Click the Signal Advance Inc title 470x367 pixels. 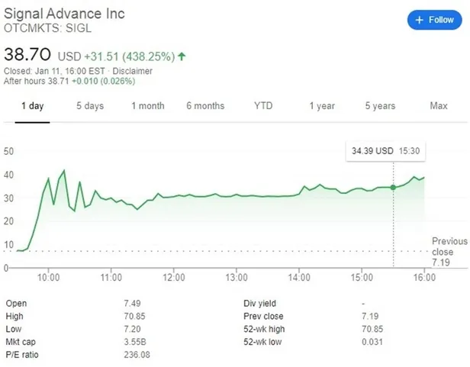[x=65, y=14]
